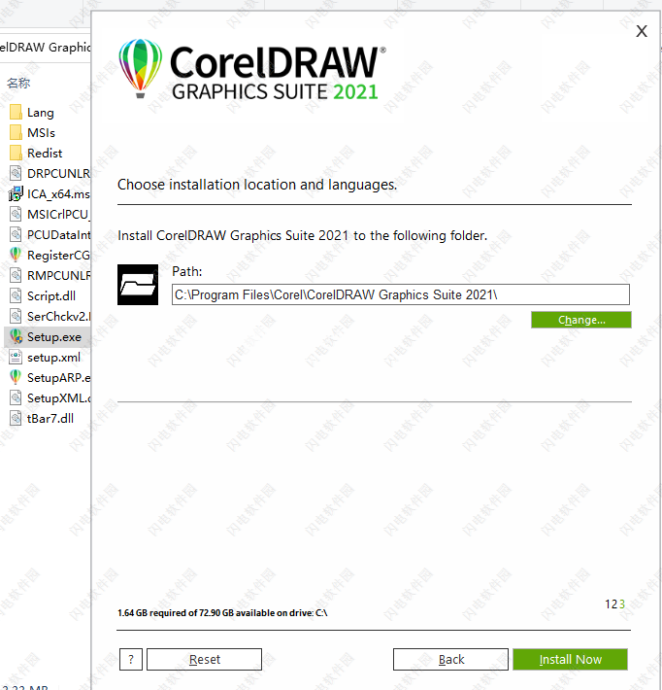Image resolution: width=662 pixels, height=690 pixels.
Task: Click the SetupARP balloon icon
Action: coord(16,377)
